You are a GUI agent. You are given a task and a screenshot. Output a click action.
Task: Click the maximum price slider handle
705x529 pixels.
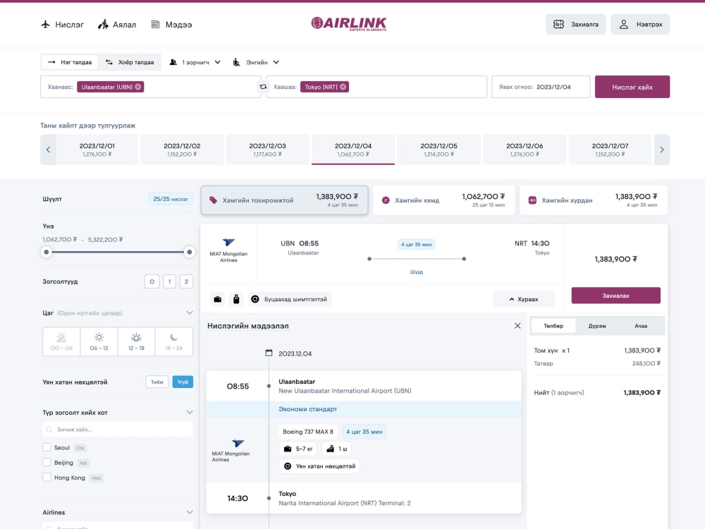tap(189, 252)
